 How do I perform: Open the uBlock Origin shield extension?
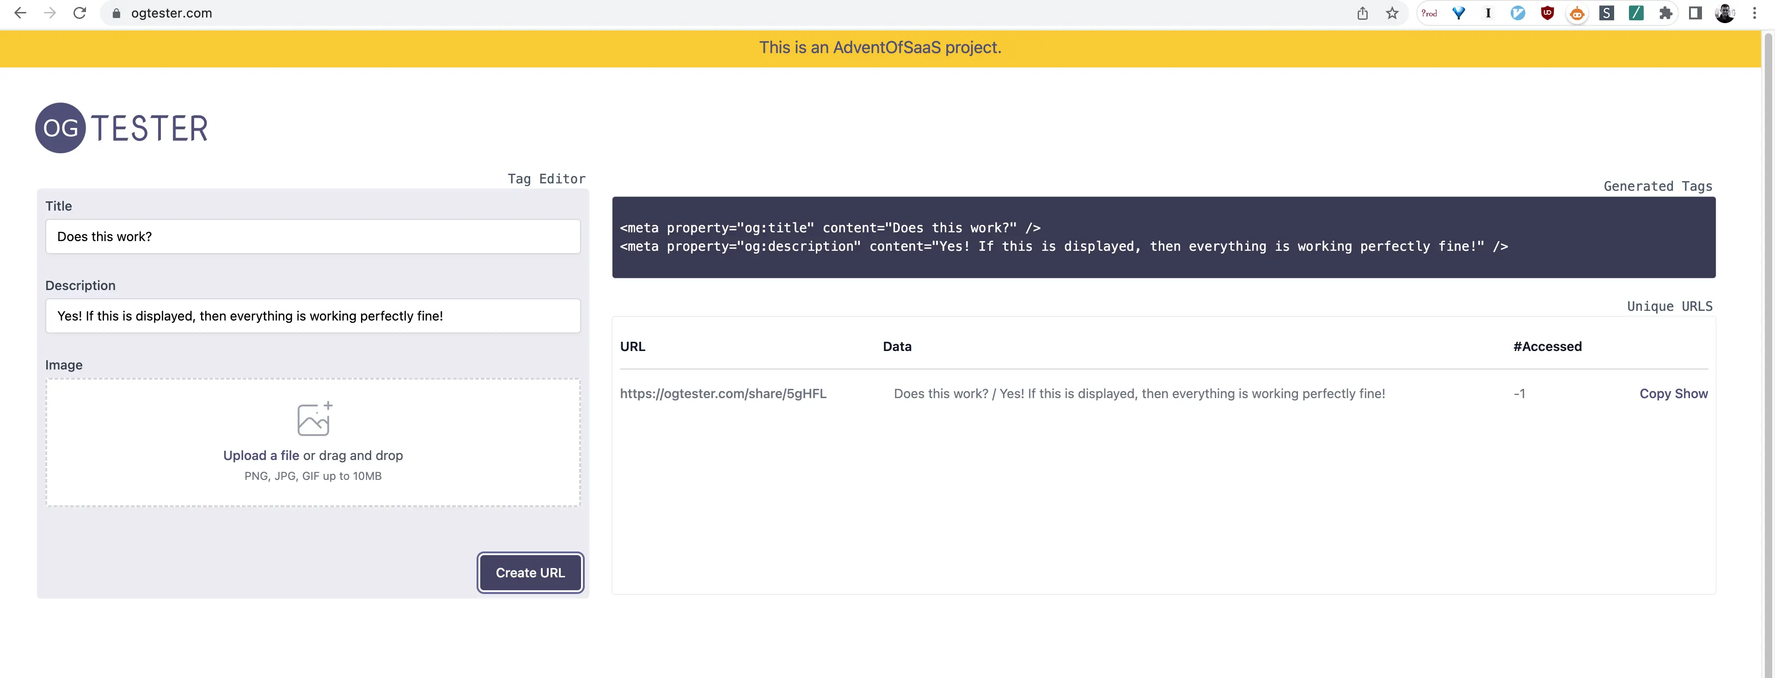coord(1547,13)
